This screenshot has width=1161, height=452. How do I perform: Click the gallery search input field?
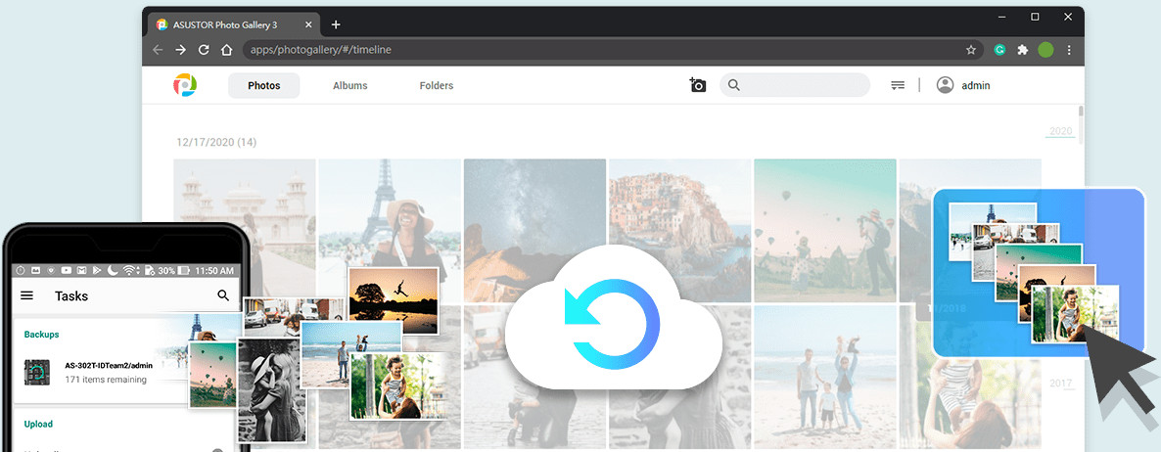(795, 85)
